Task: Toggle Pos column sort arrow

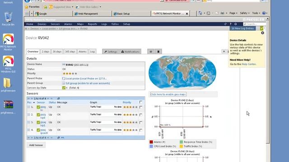Action: click(x=34, y=103)
